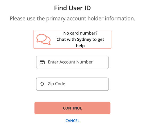Click the word "help" in the chat banner
This screenshot has height=129, width=142.
[80, 46]
